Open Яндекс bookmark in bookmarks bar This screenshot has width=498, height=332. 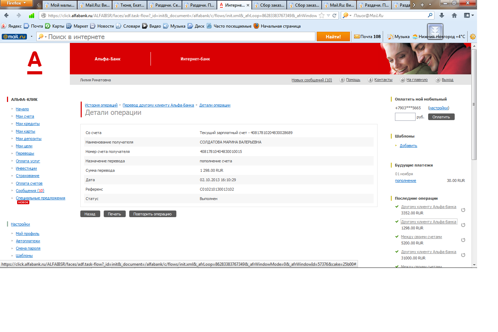(x=12, y=26)
